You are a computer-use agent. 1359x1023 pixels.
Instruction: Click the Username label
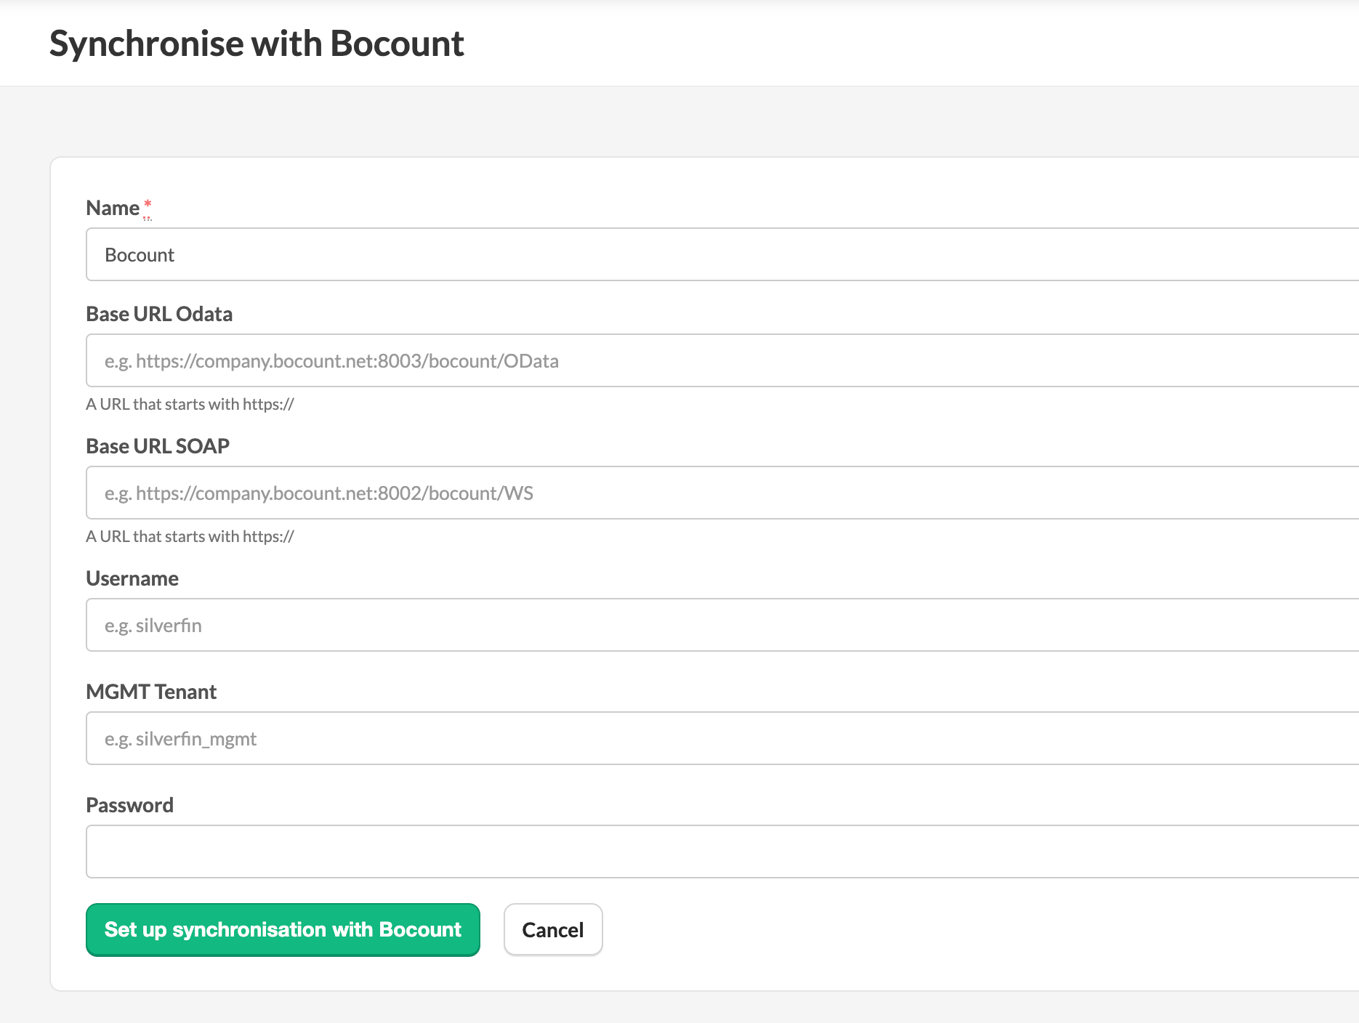pyautogui.click(x=132, y=578)
